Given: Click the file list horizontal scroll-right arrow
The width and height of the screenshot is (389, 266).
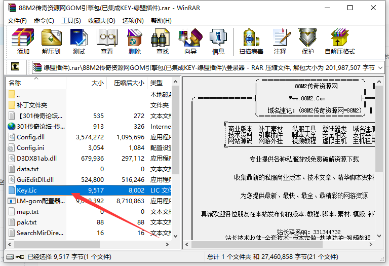Looking at the screenshot, I should click(x=167, y=244).
